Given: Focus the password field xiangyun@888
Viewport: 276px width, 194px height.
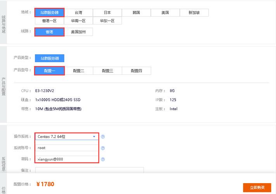Looking at the screenshot, I should (x=67, y=159).
